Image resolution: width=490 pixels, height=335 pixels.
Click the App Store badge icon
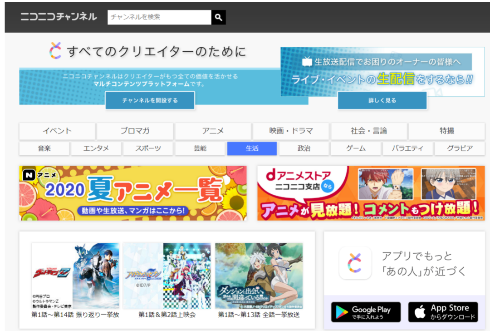(443, 312)
